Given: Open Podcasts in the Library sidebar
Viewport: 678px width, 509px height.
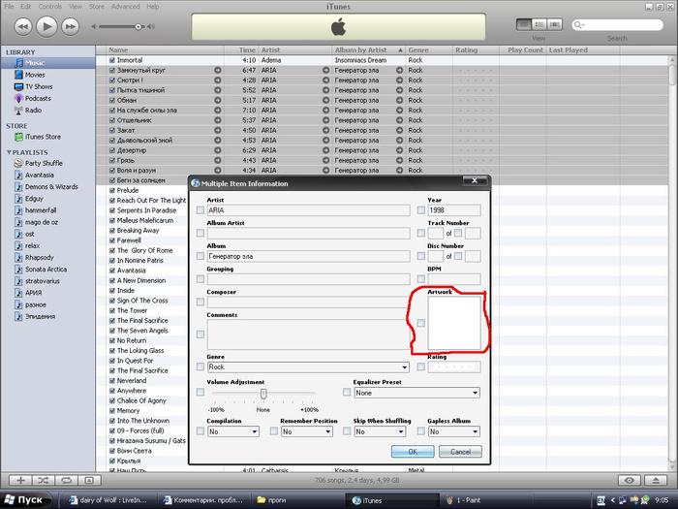Looking at the screenshot, I should click(x=38, y=98).
